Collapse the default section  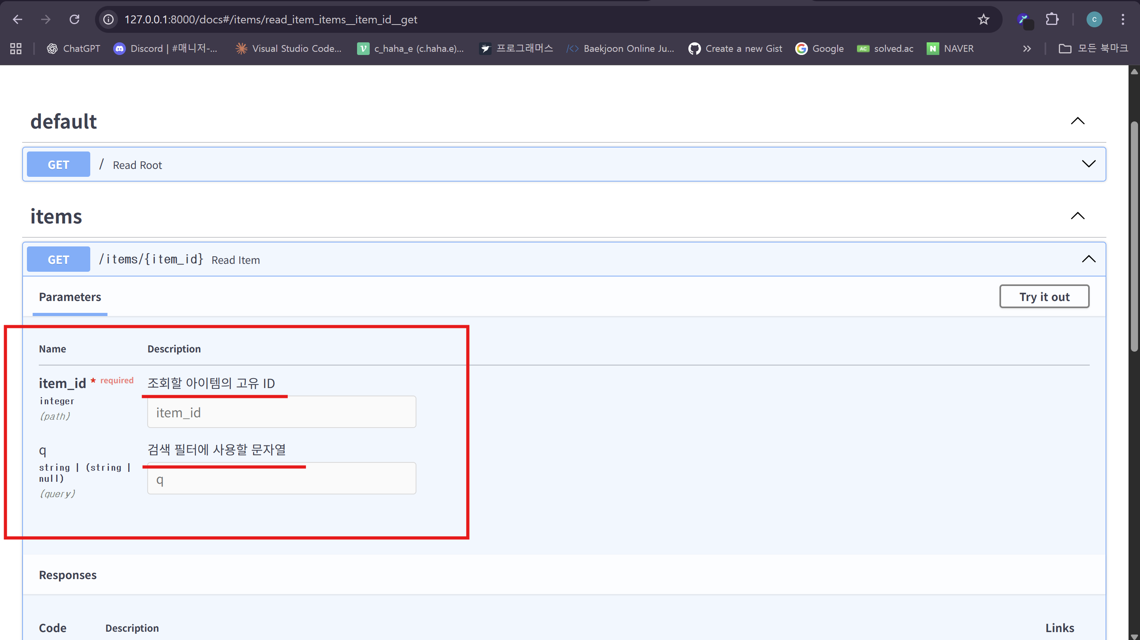pyautogui.click(x=1077, y=121)
